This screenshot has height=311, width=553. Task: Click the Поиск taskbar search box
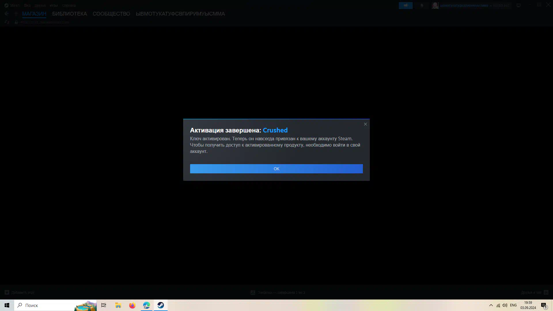tap(55, 305)
